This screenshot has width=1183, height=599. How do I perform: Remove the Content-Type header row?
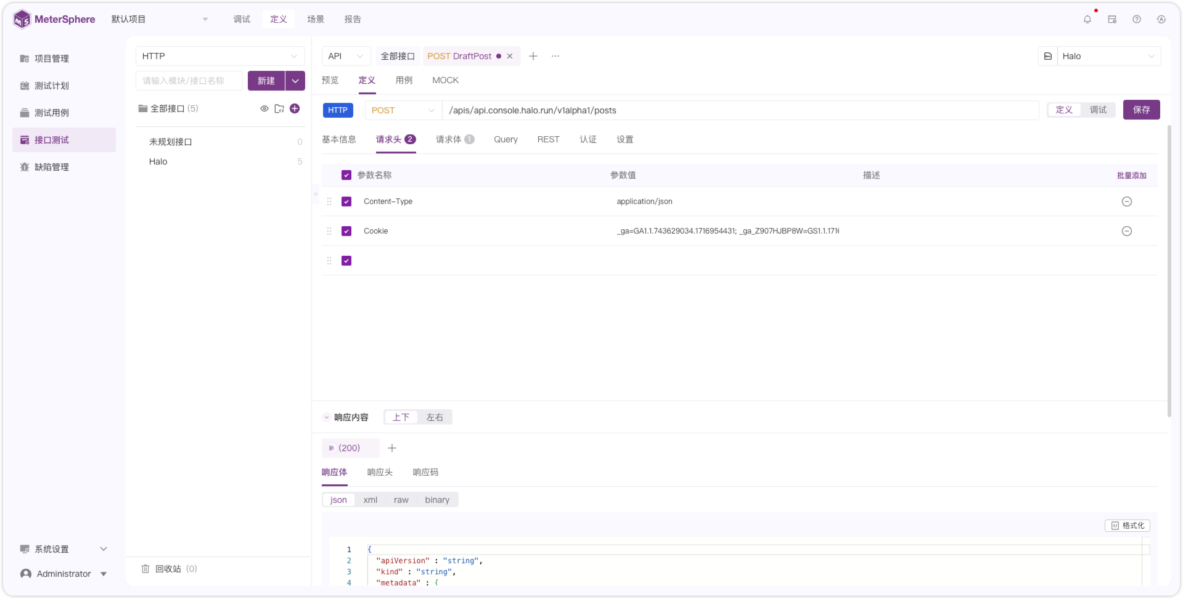(1127, 202)
